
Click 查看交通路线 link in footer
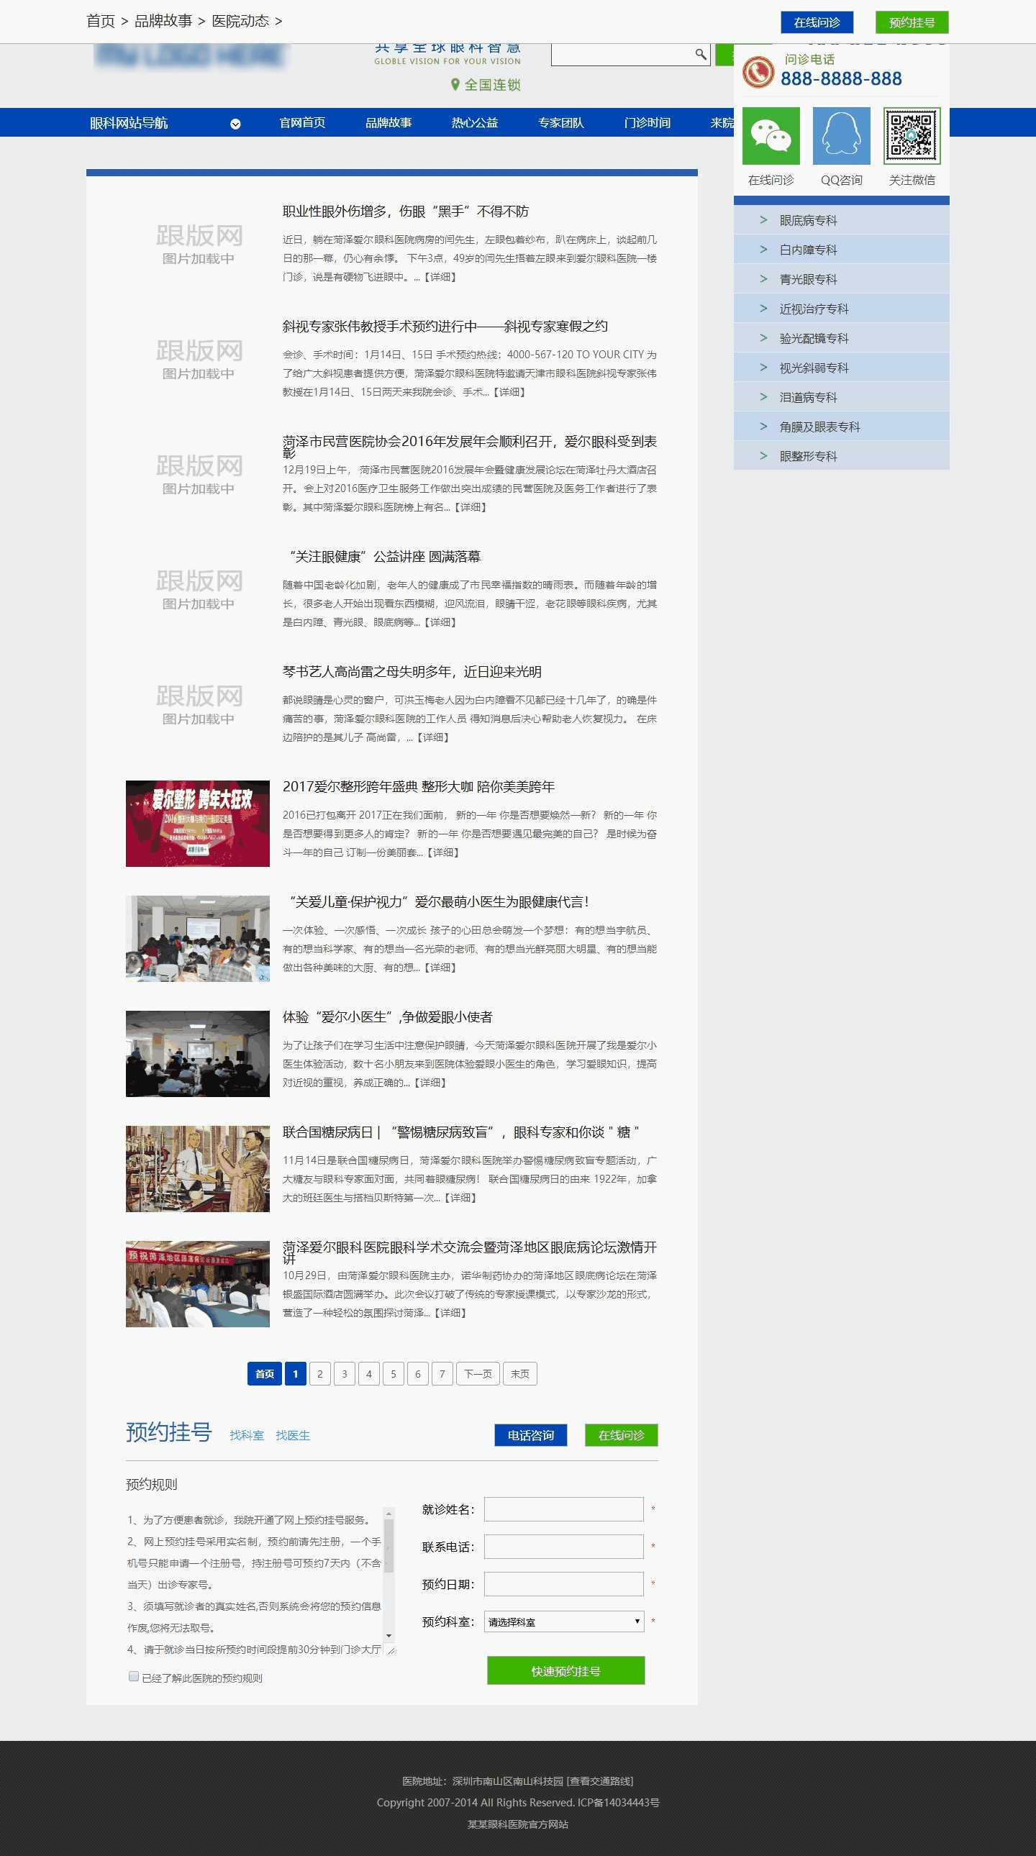600,1780
